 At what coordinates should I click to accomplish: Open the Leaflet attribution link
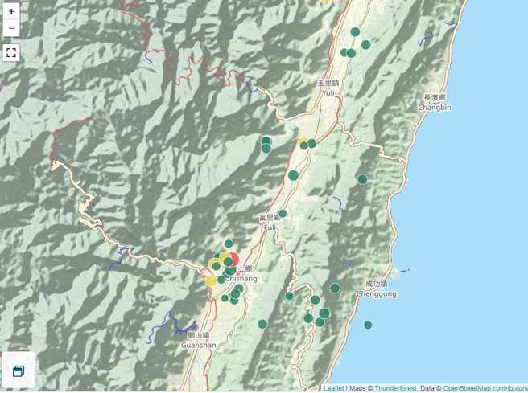pyautogui.click(x=333, y=388)
